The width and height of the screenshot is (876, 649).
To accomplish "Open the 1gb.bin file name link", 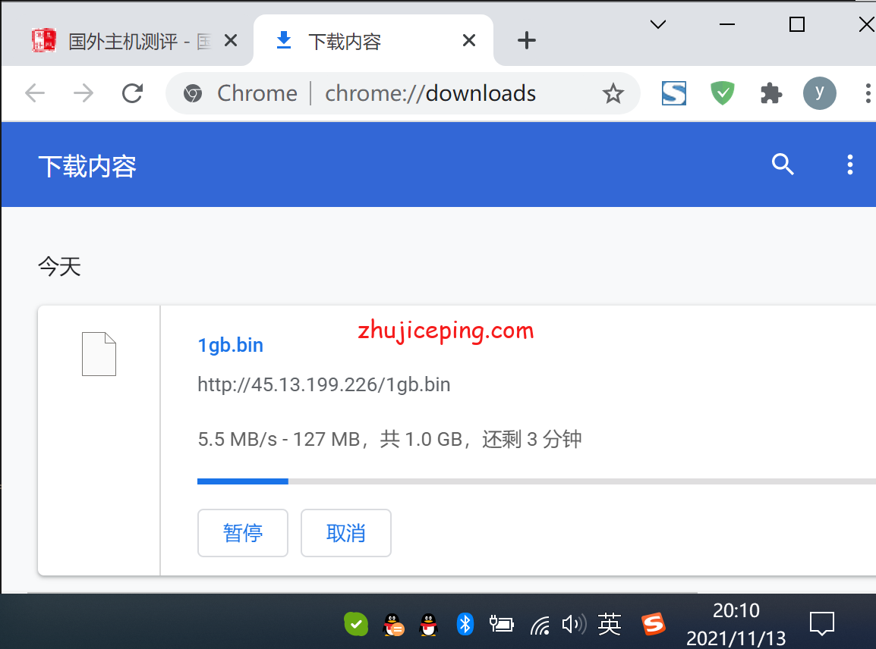I will (230, 345).
